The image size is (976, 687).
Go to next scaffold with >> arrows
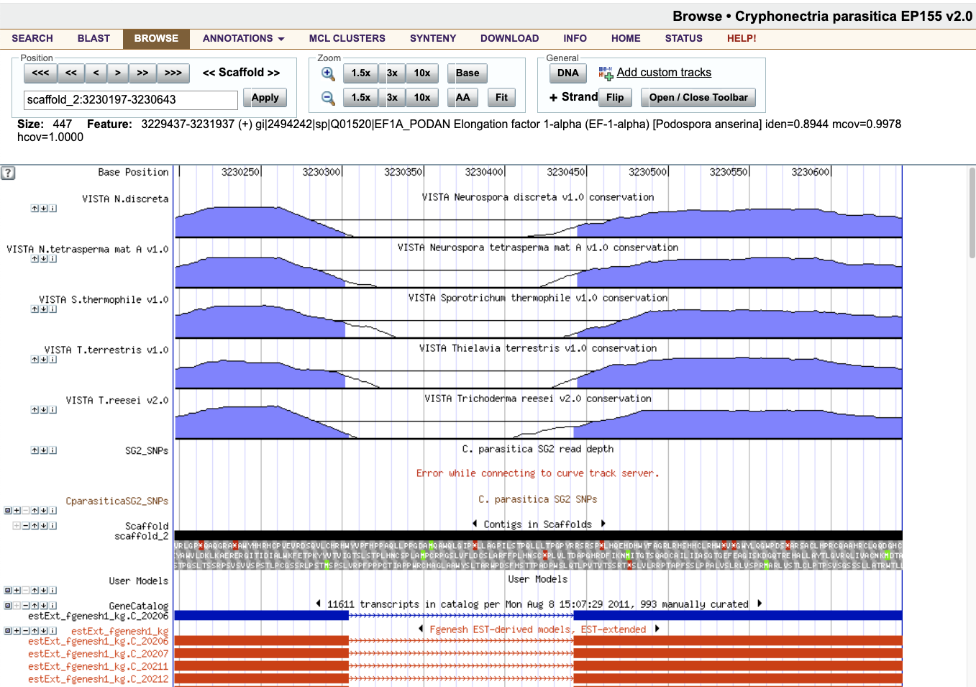click(x=273, y=73)
